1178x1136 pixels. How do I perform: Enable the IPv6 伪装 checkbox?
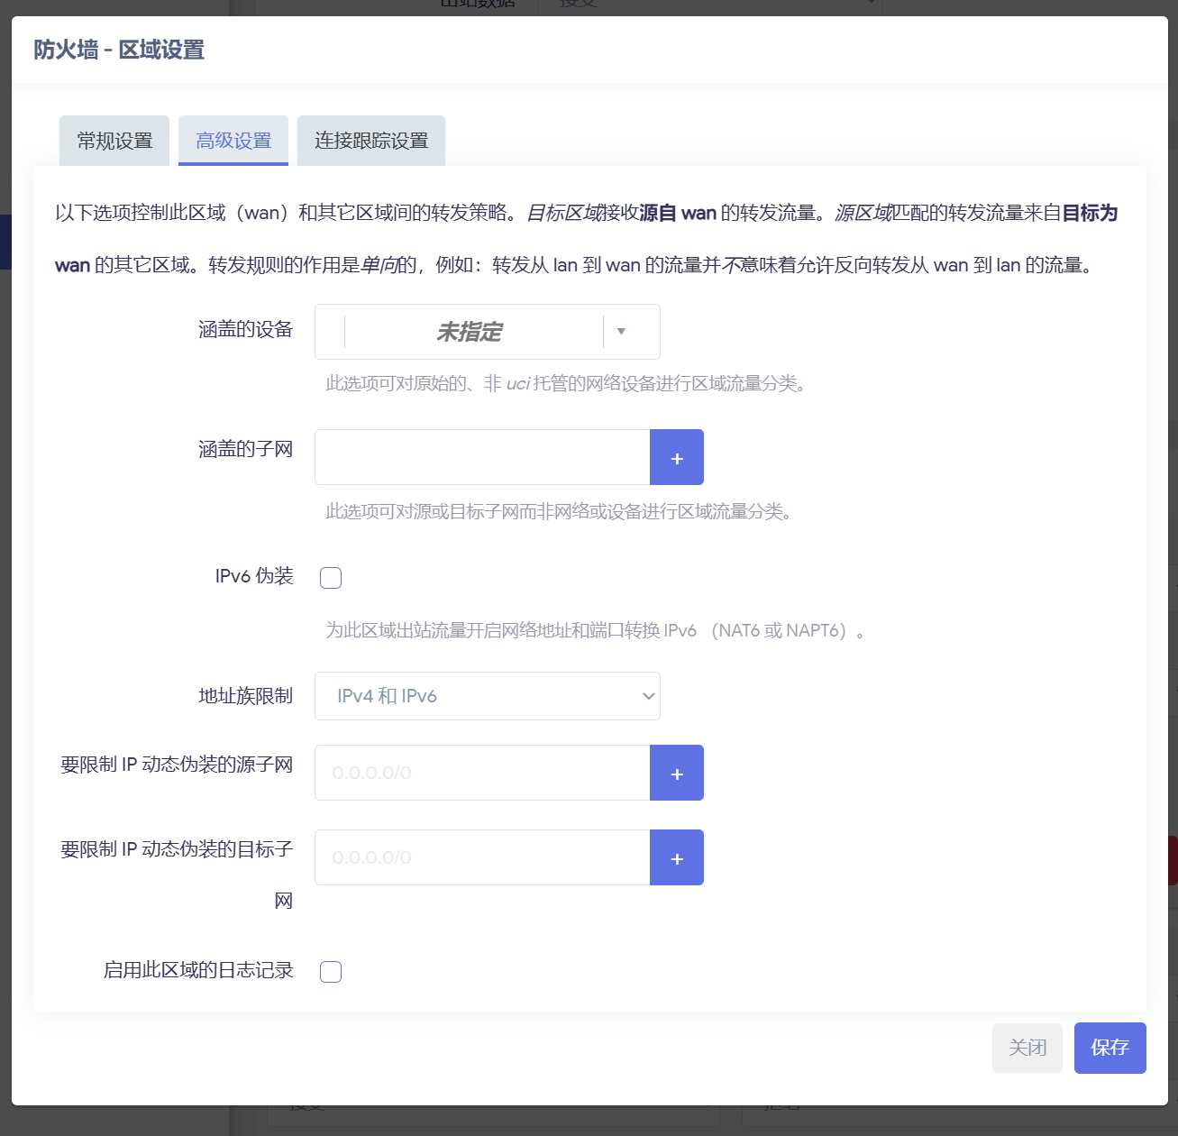coord(331,578)
